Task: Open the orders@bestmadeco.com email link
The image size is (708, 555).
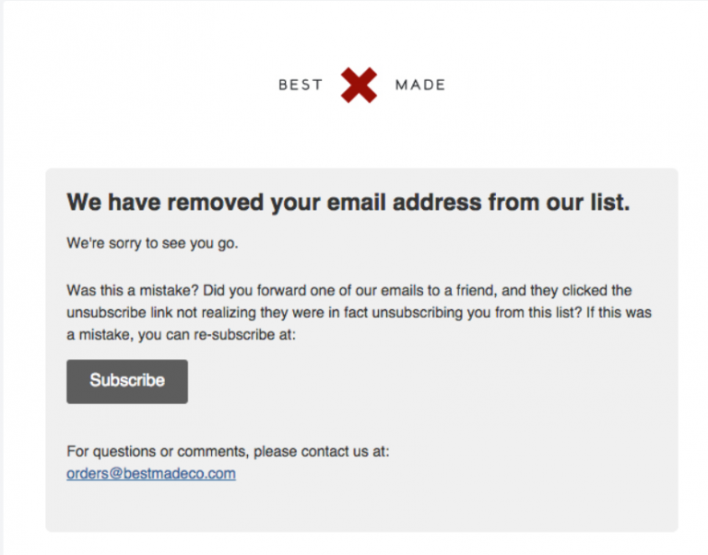Action: click(x=151, y=473)
